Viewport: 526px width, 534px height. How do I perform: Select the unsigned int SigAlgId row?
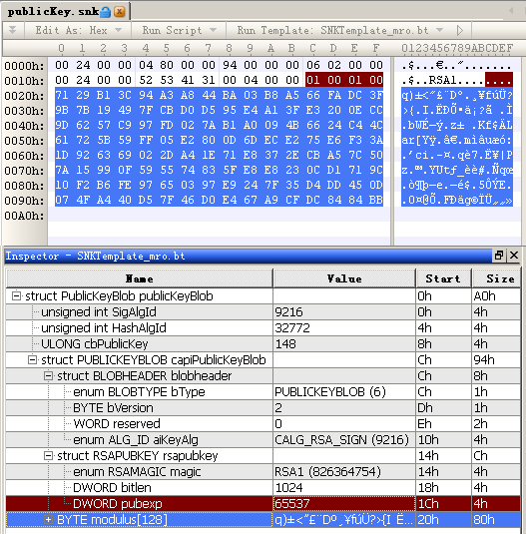point(263,312)
